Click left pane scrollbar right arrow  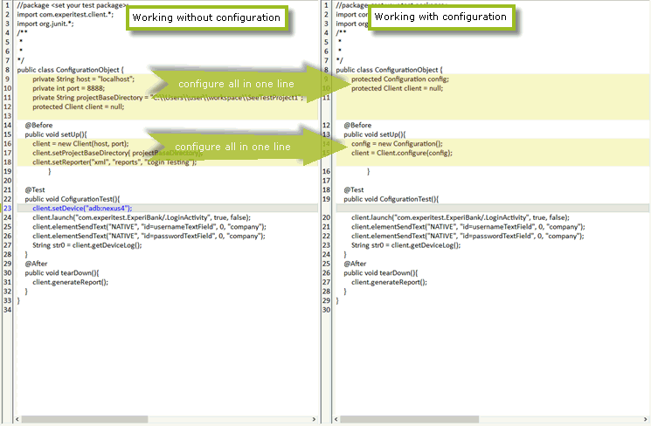(314, 420)
